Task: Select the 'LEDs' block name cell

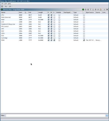Action: click(3, 33)
